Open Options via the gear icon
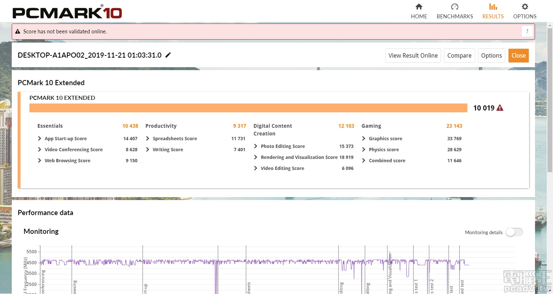 pos(525,7)
